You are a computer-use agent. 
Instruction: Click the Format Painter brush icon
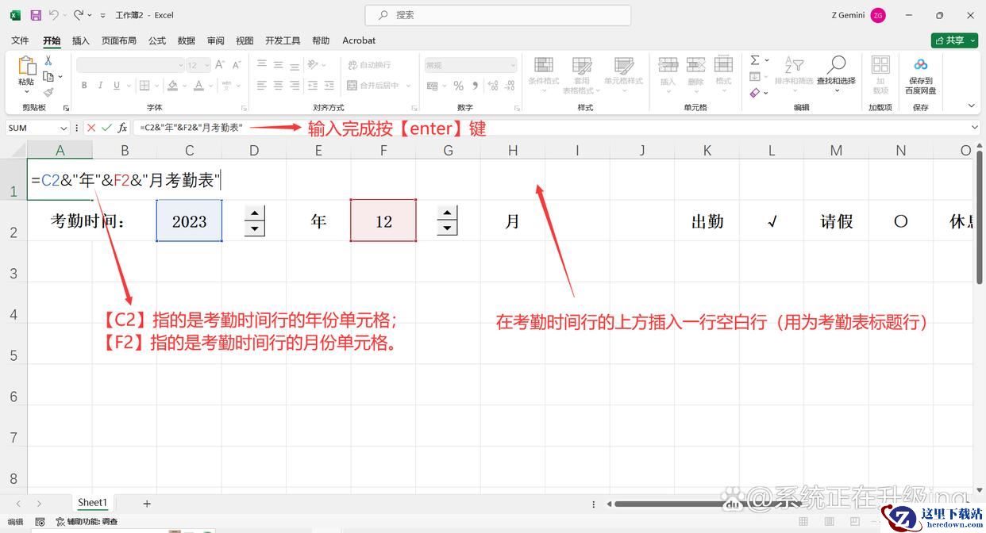[48, 92]
